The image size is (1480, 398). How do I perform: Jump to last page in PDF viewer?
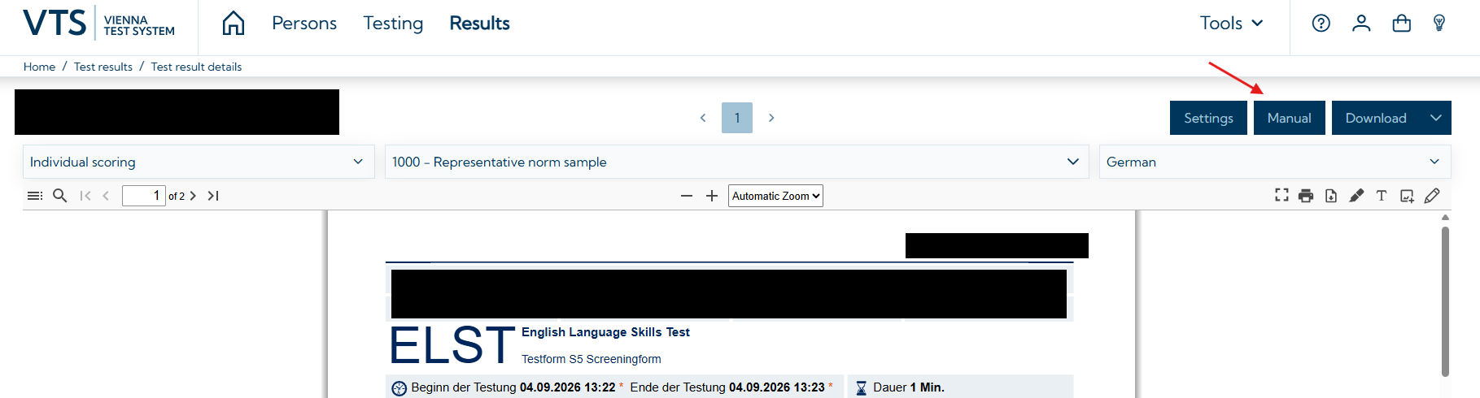point(213,196)
